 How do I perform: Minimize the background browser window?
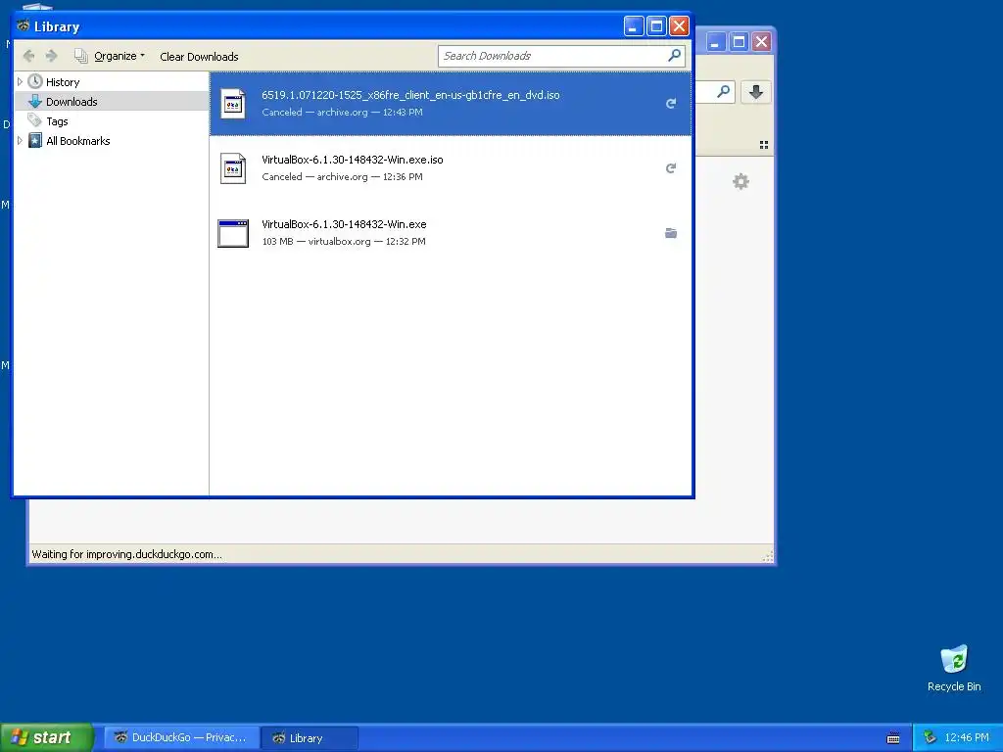click(x=716, y=42)
